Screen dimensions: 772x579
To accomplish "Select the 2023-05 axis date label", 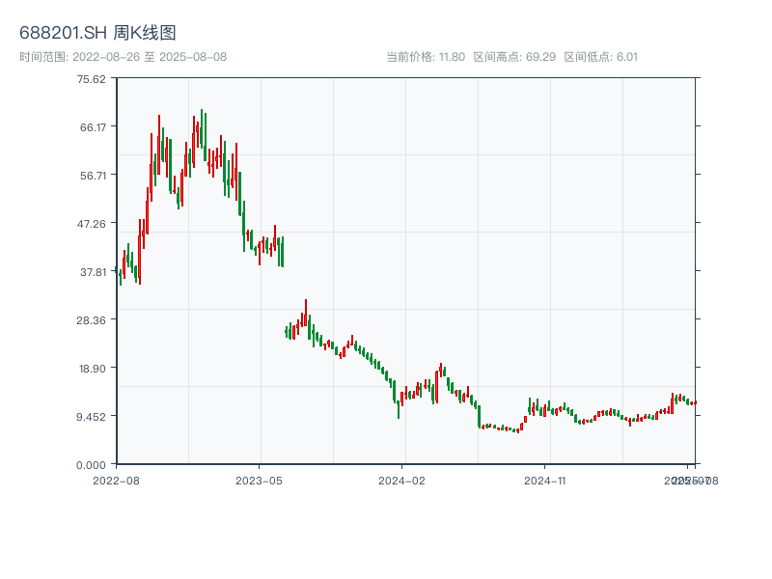I will tap(257, 479).
